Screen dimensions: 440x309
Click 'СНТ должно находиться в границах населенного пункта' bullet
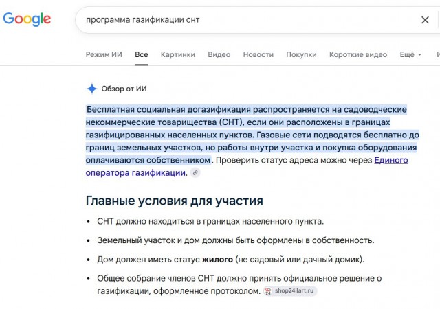click(210, 222)
